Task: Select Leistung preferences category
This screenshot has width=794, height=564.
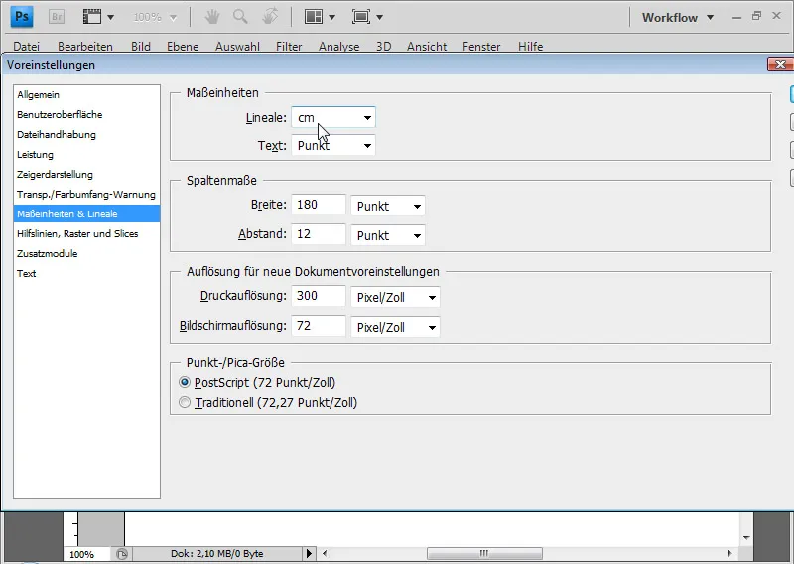Action: pyautogui.click(x=86, y=154)
